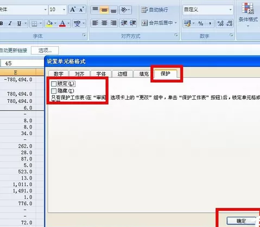Click the 选项... button in the message bar
260x227 pixels.
tap(45, 50)
